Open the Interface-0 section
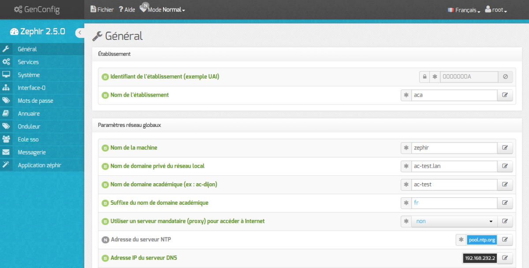This screenshot has height=268, width=529. [x=42, y=88]
